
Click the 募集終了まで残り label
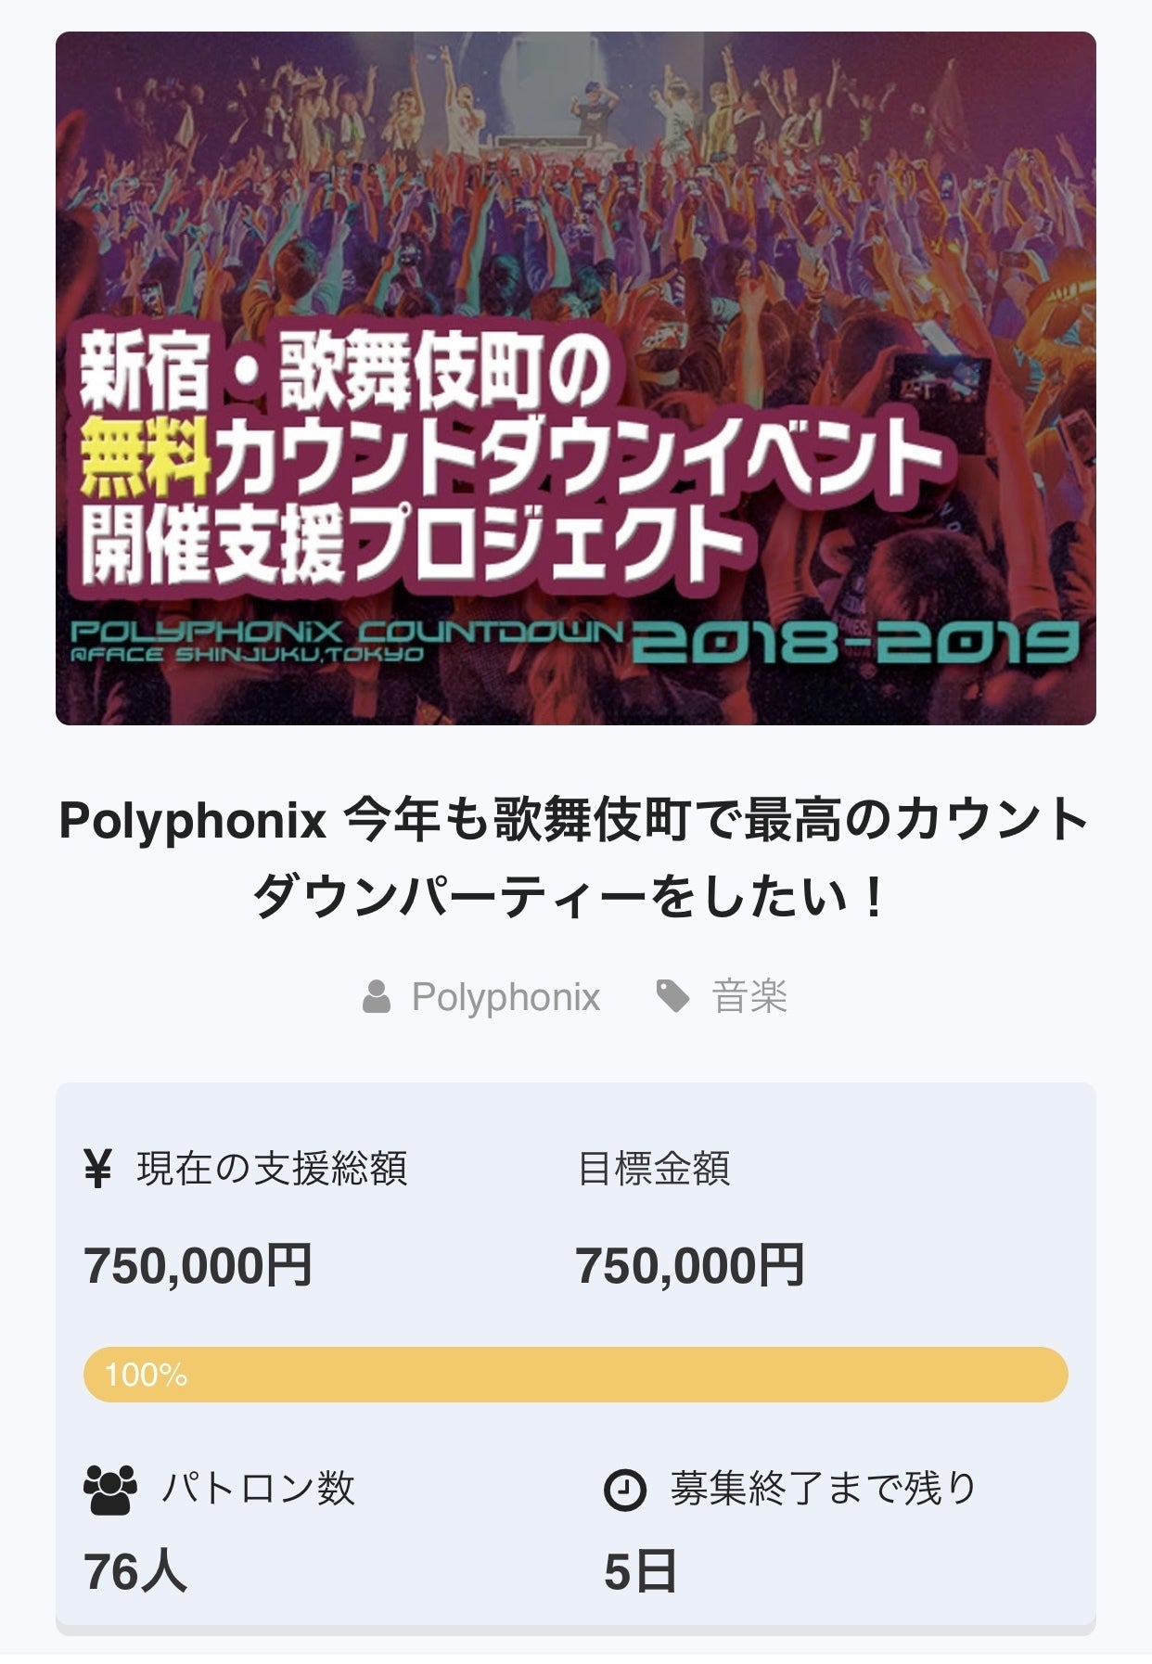click(823, 1489)
